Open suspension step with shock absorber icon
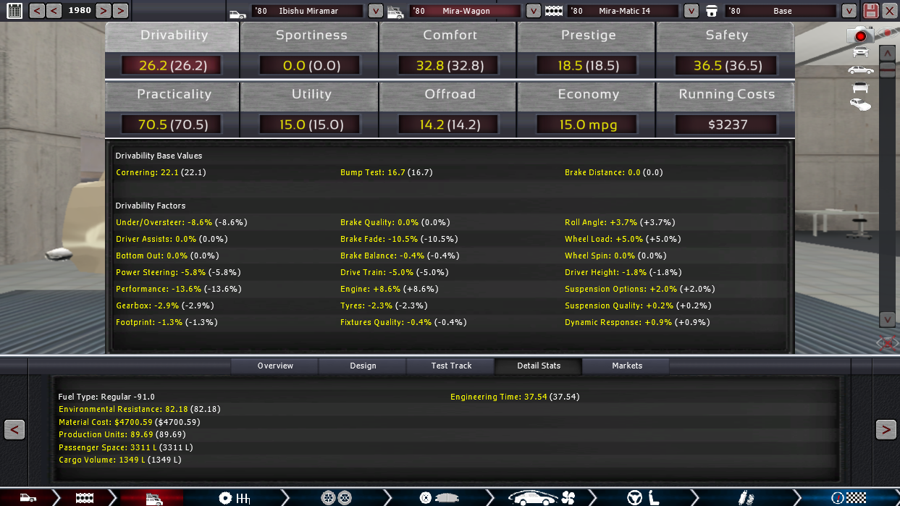 [x=745, y=498]
